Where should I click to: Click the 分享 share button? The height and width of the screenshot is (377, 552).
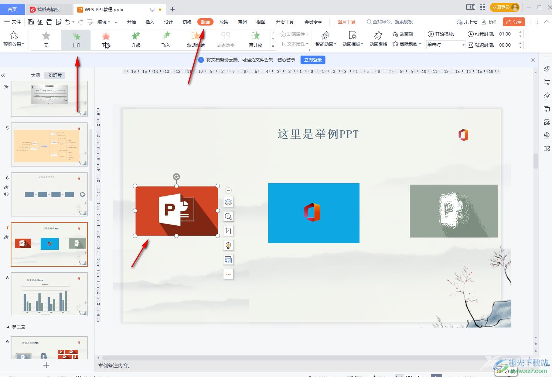click(514, 22)
